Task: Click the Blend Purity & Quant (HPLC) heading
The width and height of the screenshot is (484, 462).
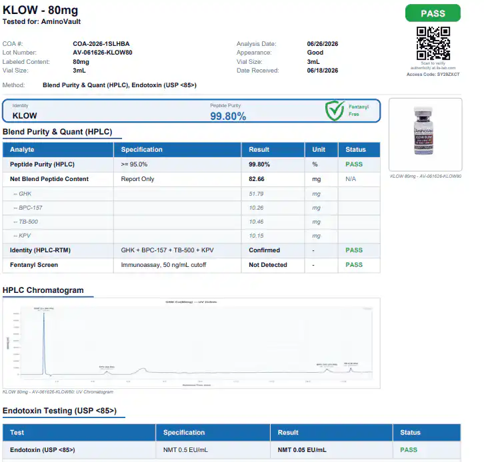Action: coord(57,132)
